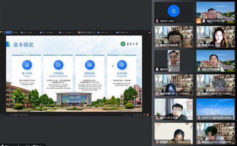237x146 pixels.
Task: Toggle the muted mic icon on QHQT-LHU tile
Action: (x=157, y=21)
